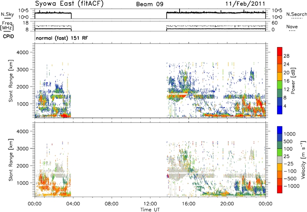307x212 pixels.
Task: Click the "16:00" time tick label
Action: tap(188, 204)
